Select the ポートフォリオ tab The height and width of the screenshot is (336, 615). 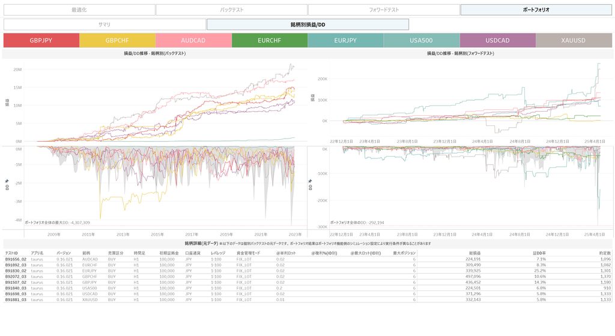point(536,10)
